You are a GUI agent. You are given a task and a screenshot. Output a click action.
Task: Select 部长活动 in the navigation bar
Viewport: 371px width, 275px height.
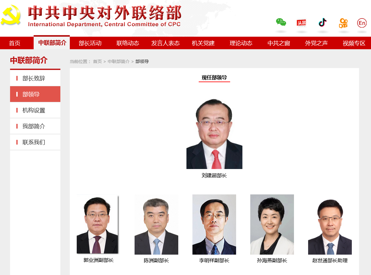tap(90, 43)
